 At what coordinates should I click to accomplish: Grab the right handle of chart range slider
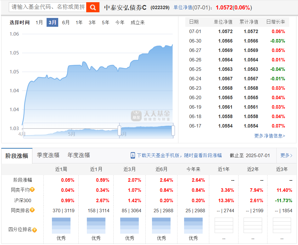click(x=173, y=130)
